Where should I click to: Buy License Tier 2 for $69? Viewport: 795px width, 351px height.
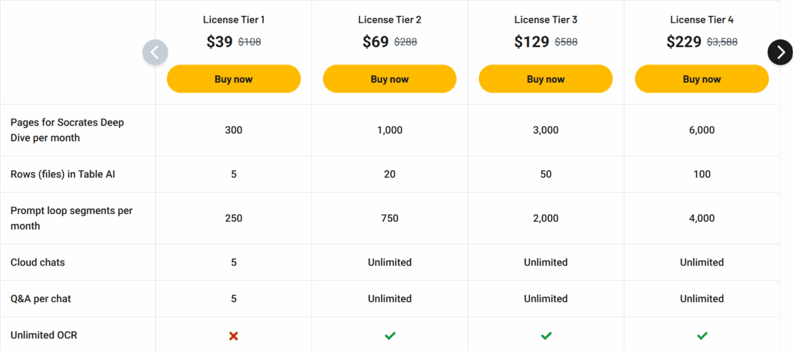[390, 79]
